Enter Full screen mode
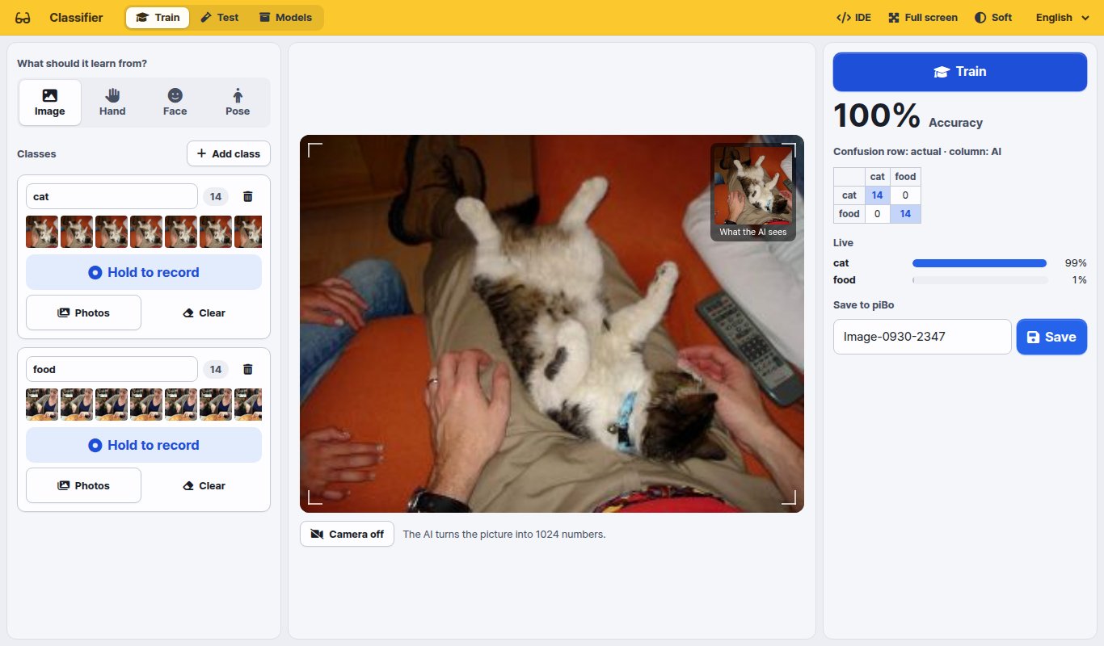 coord(923,18)
